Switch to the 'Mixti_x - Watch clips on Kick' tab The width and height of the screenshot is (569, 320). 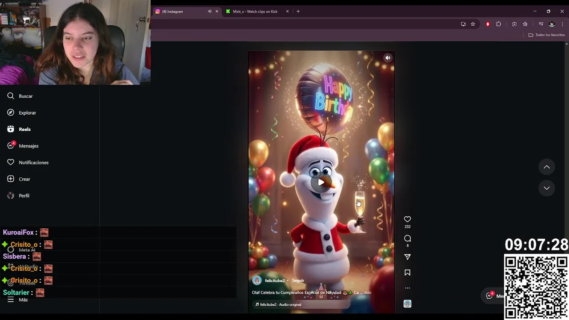pyautogui.click(x=256, y=12)
